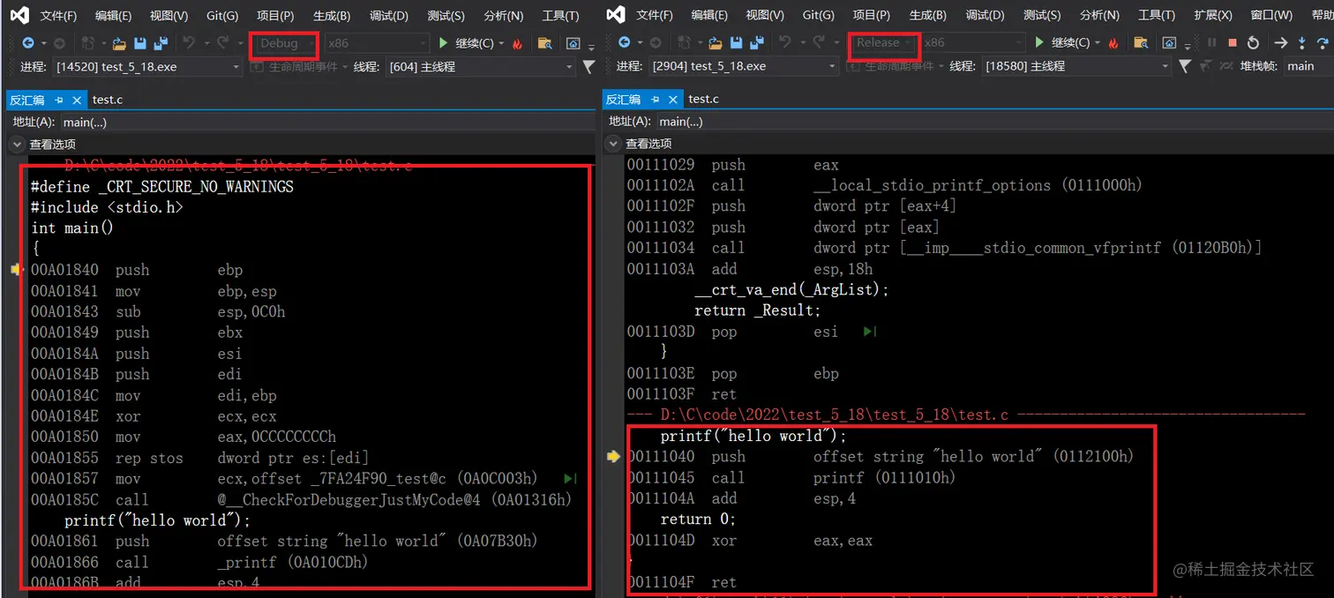Click the Visual Studio logo in the left window

(18, 15)
